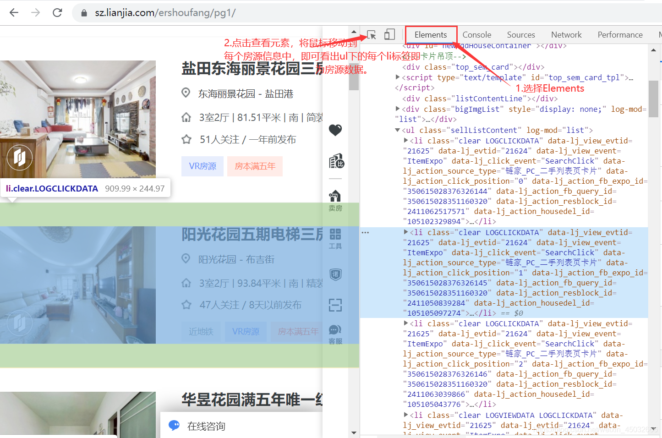Click the star icon beside 51人关注
Viewport: 662px width, 438px height.
tap(186, 139)
